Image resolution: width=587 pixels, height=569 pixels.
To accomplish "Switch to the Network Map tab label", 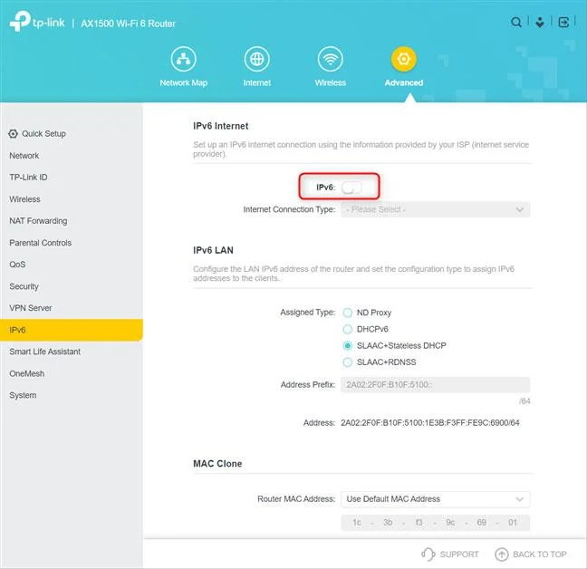I will (183, 82).
